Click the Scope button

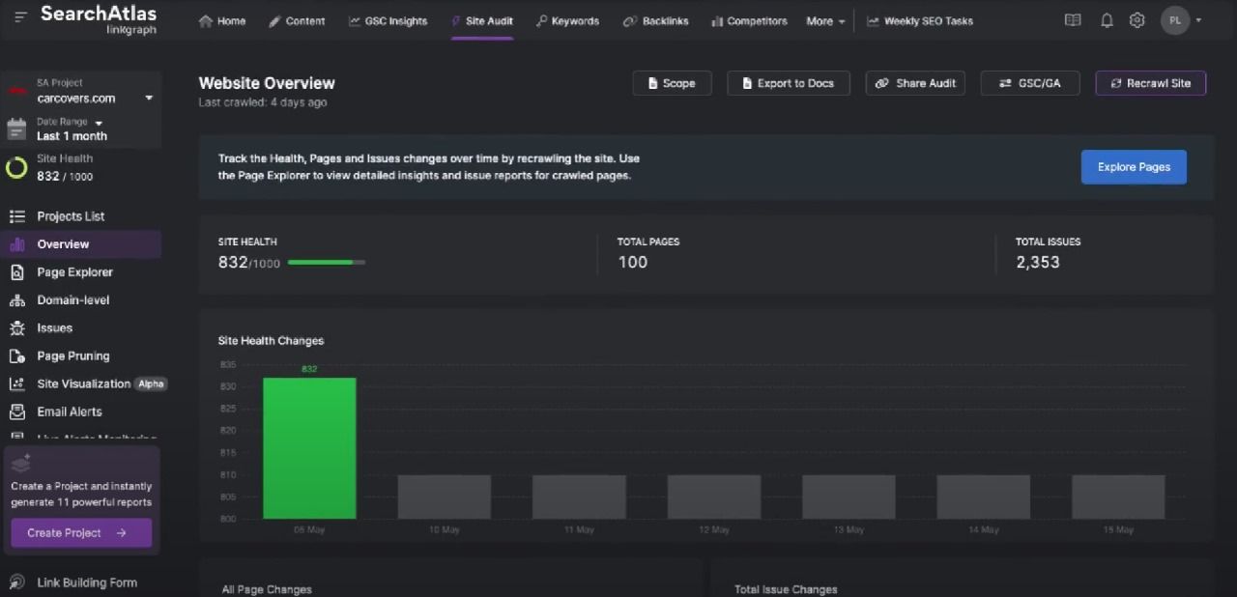672,83
